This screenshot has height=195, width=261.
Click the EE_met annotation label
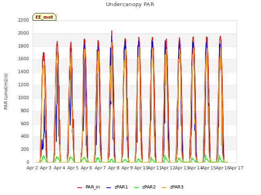(x=44, y=17)
